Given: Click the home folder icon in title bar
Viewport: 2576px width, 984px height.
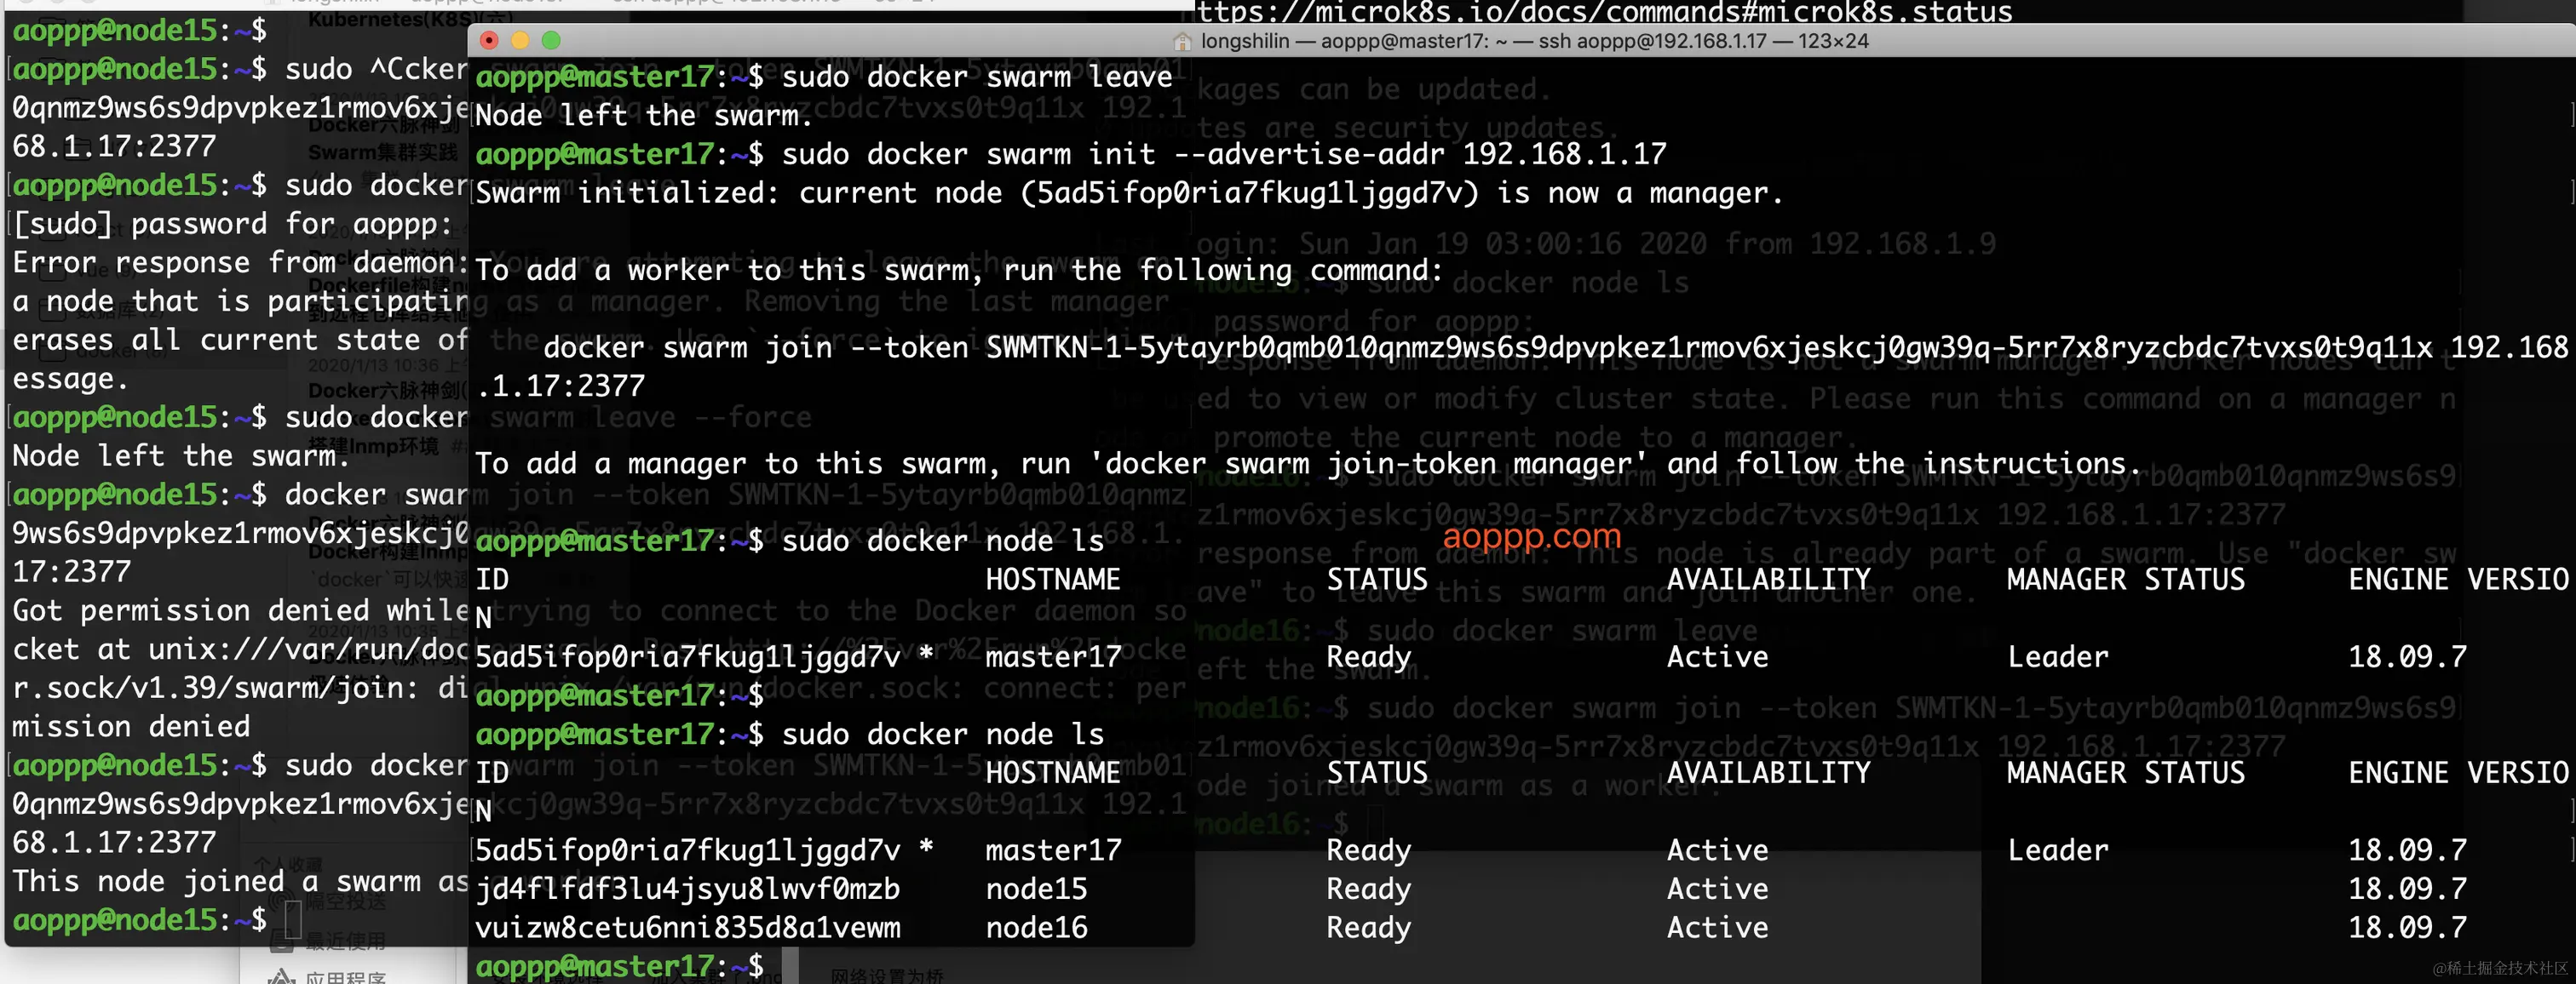Looking at the screenshot, I should pyautogui.click(x=1182, y=41).
